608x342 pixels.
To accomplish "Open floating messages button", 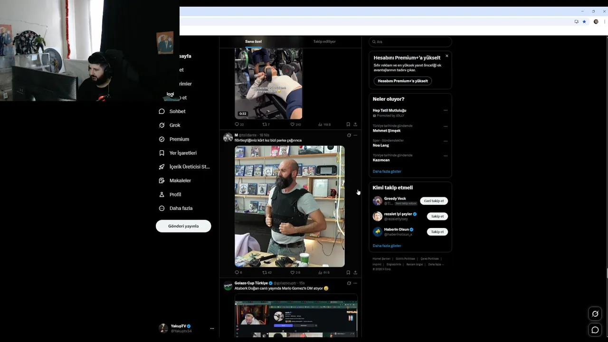I will pyautogui.click(x=595, y=330).
